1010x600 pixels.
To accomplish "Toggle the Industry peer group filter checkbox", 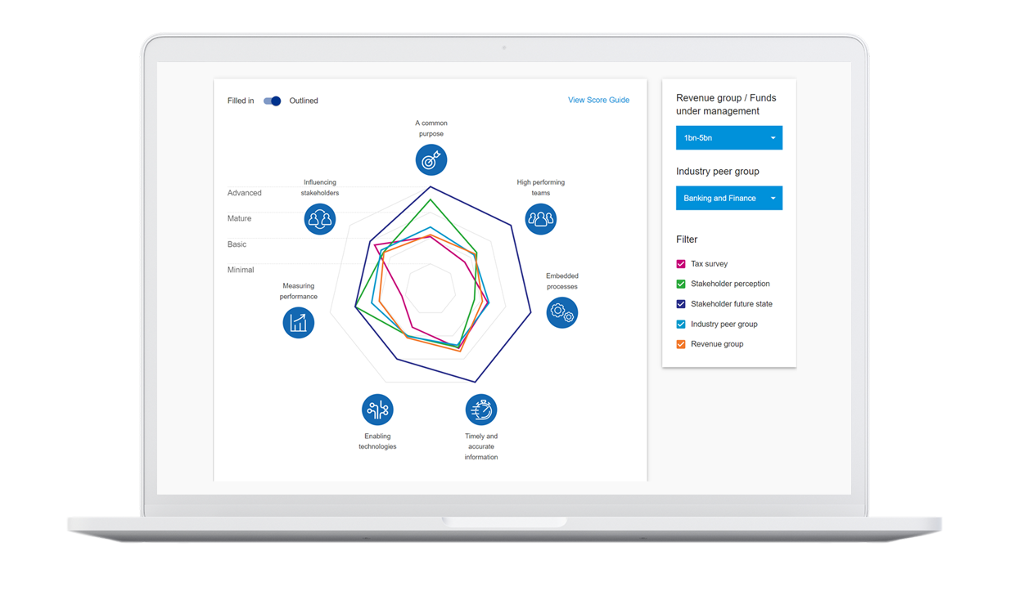I will pos(681,325).
